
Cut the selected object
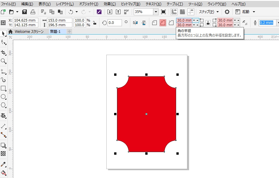(43, 12)
